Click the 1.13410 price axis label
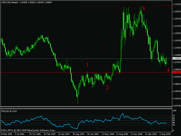Image resolution: width=181 pixels, height=136 pixels. (x=177, y=48)
